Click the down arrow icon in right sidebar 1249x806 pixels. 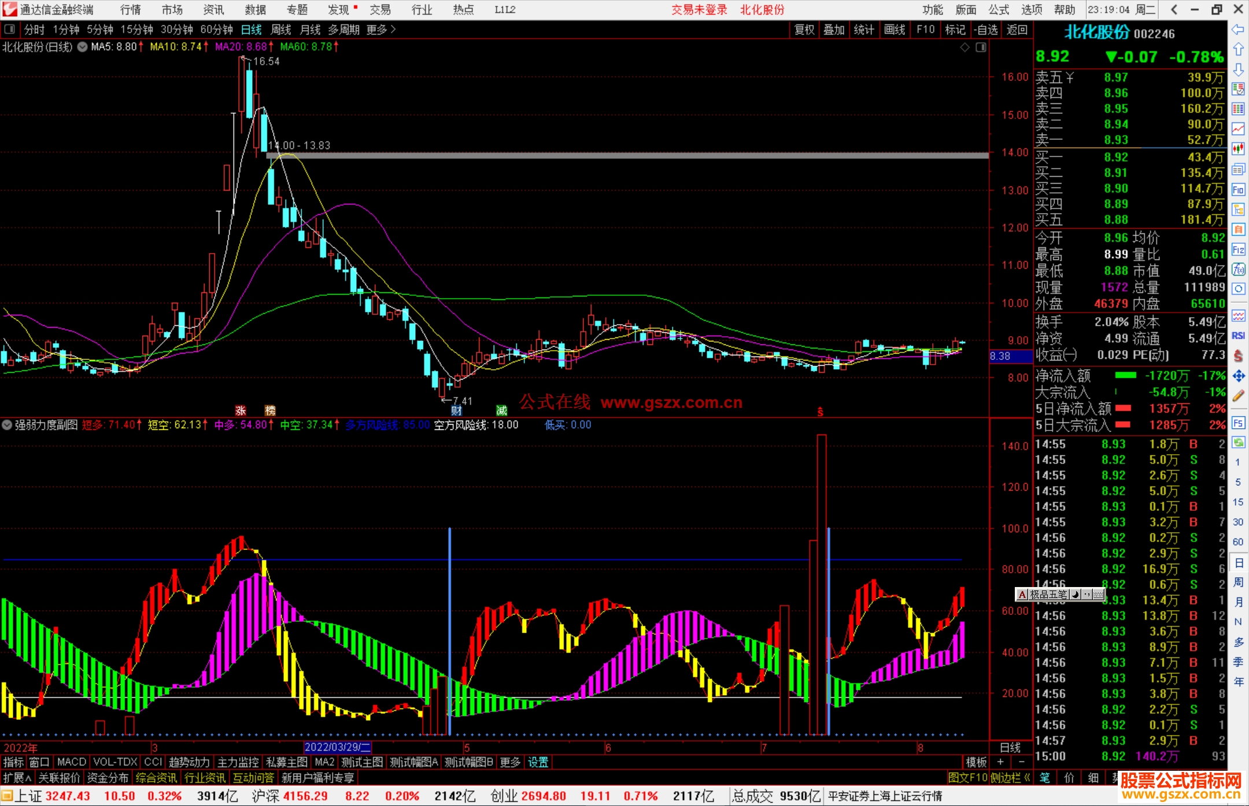click(1238, 69)
